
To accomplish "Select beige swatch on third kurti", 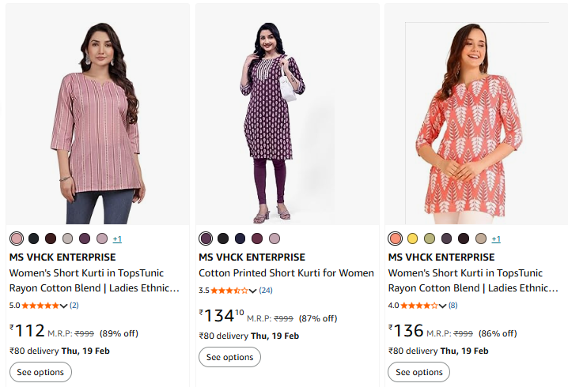I will pyautogui.click(x=481, y=239).
